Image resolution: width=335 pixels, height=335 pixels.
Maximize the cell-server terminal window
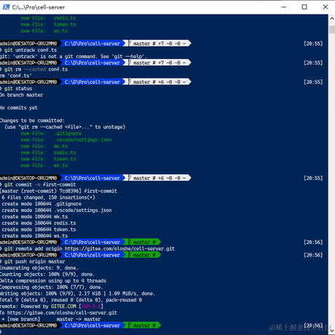[x=304, y=7]
